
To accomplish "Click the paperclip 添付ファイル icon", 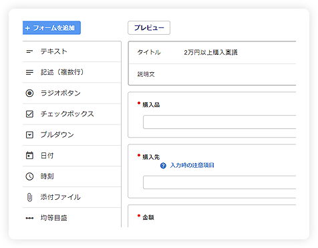I will point(29,197).
